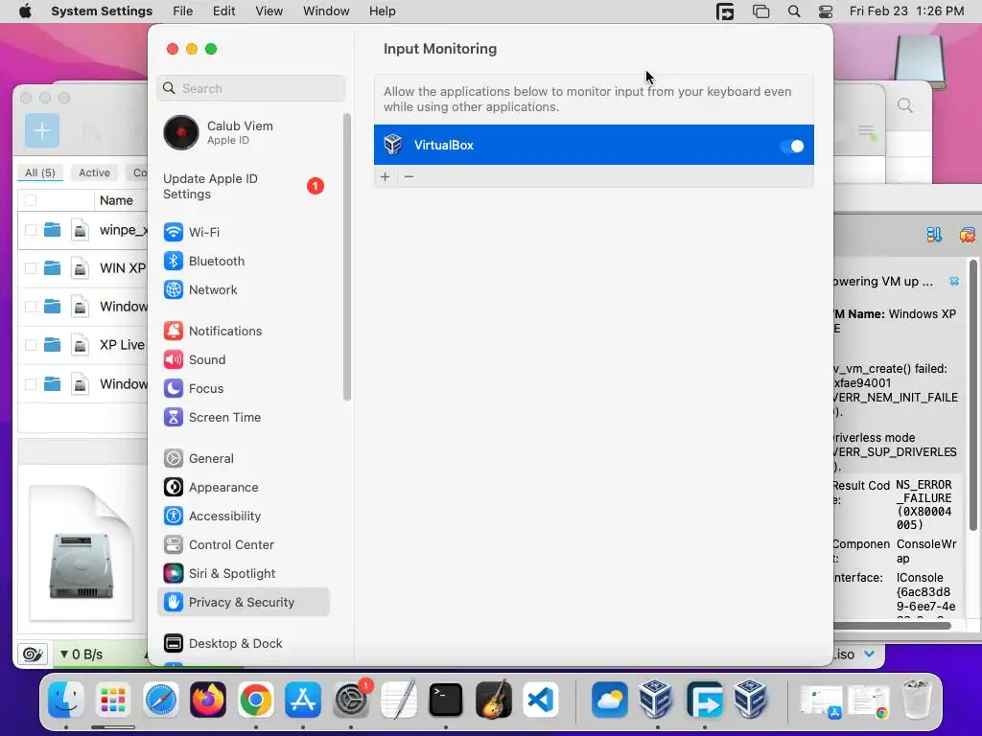982x736 pixels.
Task: Select the Active tab in background window
Action: (x=95, y=172)
